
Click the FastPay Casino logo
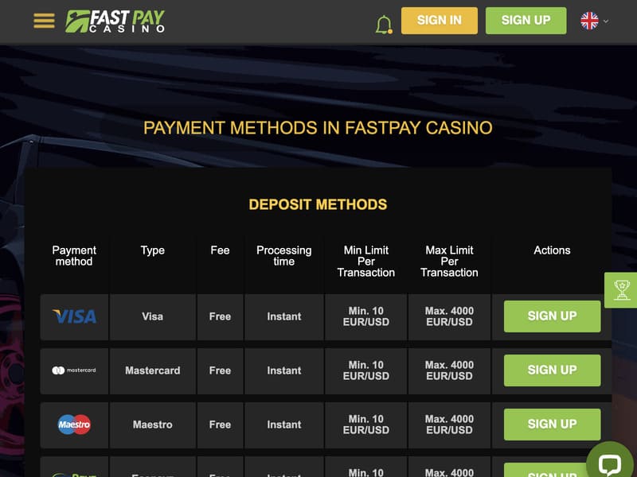(x=115, y=21)
